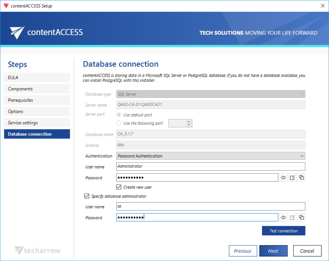Toggle Specify database administrator checkbox

pos(87,196)
